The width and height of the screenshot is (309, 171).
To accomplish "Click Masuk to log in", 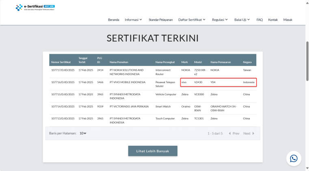I will pos(288,20).
